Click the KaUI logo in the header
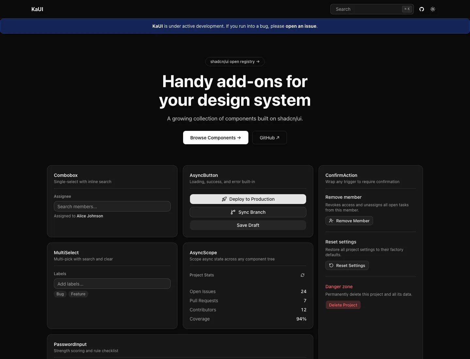Viewport: 470px width, 359px height. click(37, 9)
